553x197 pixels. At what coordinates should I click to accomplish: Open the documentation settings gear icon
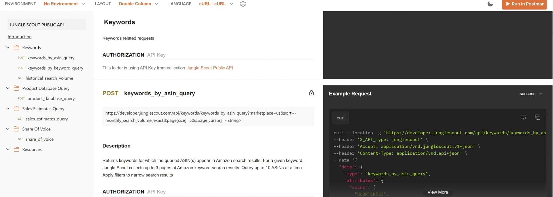243,4
